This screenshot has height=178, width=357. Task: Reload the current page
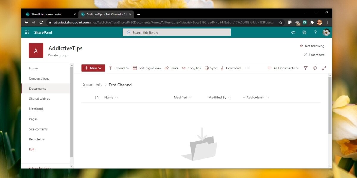pyautogui.click(x=41, y=23)
